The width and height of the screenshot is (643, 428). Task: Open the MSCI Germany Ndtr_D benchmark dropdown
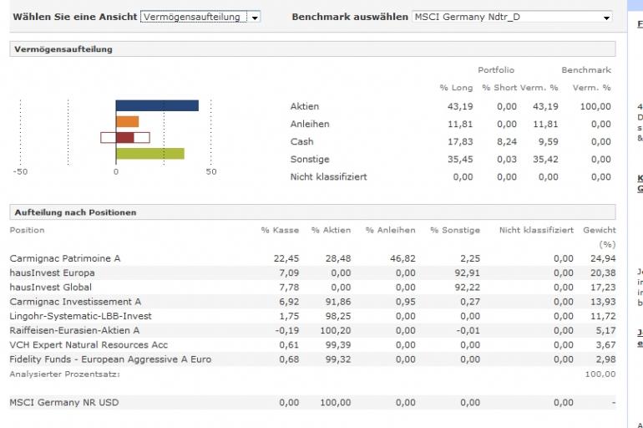click(513, 17)
